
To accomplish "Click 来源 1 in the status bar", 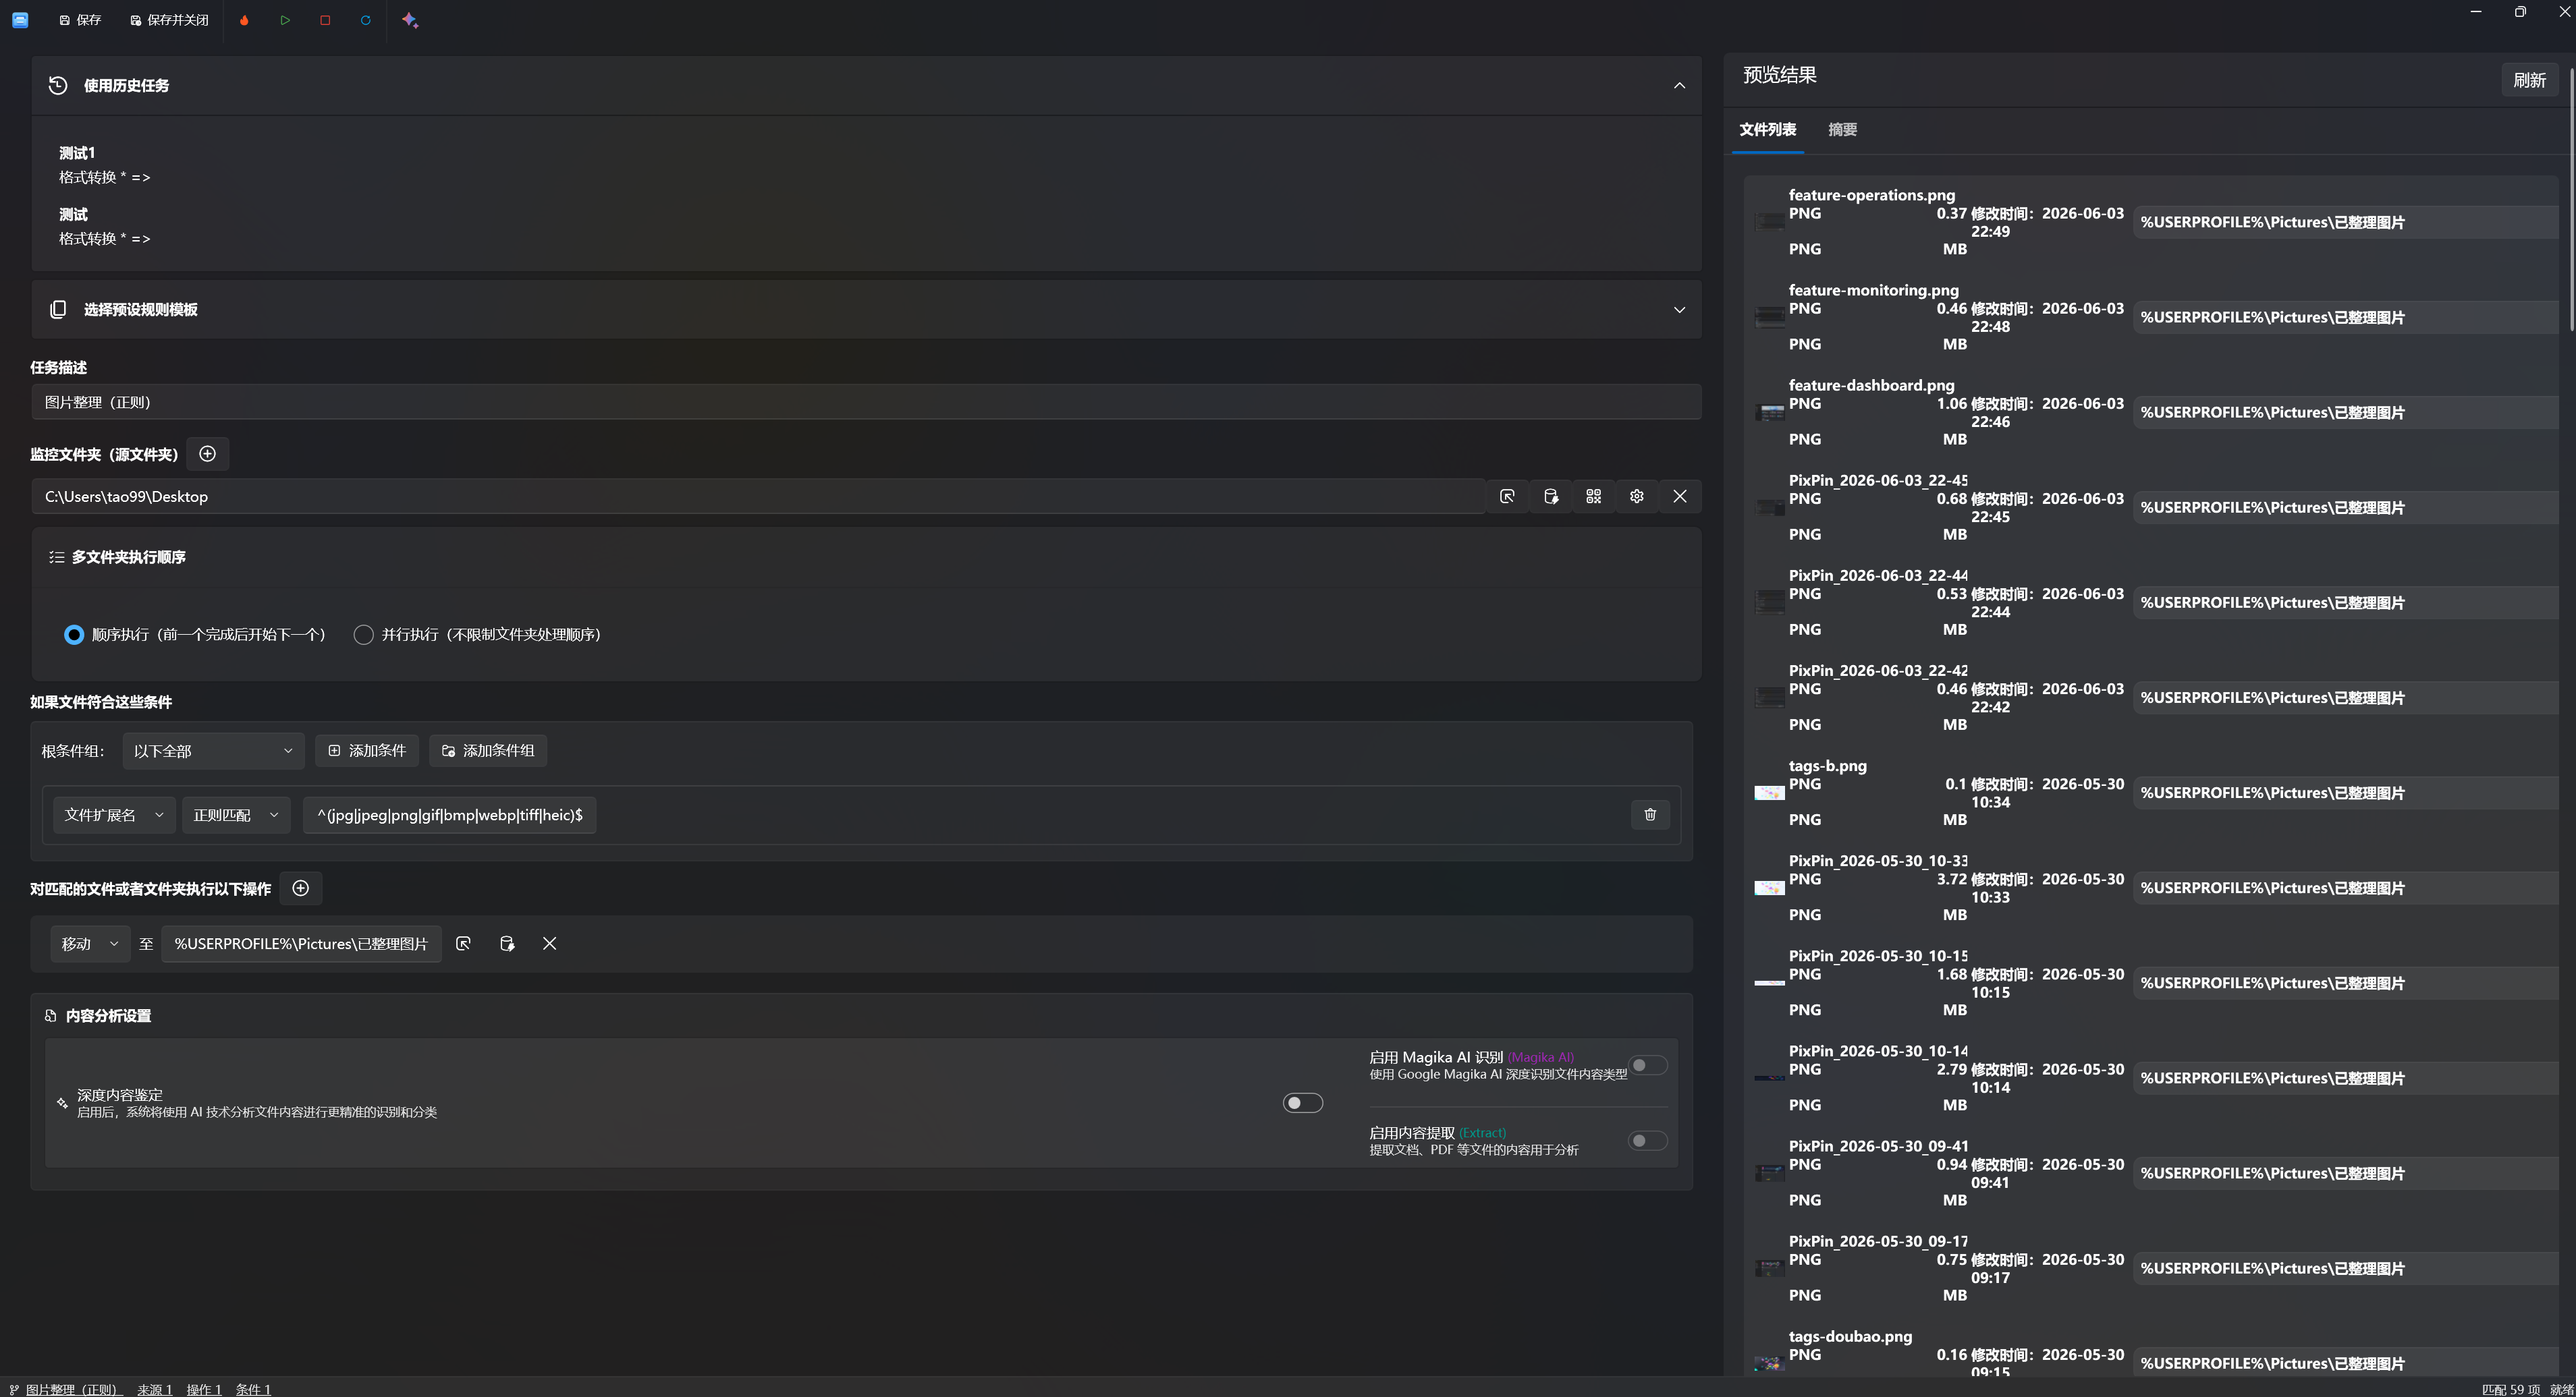I will click(155, 1389).
